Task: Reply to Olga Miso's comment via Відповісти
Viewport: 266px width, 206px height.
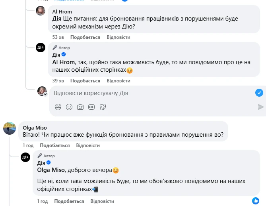Action: tap(88, 145)
